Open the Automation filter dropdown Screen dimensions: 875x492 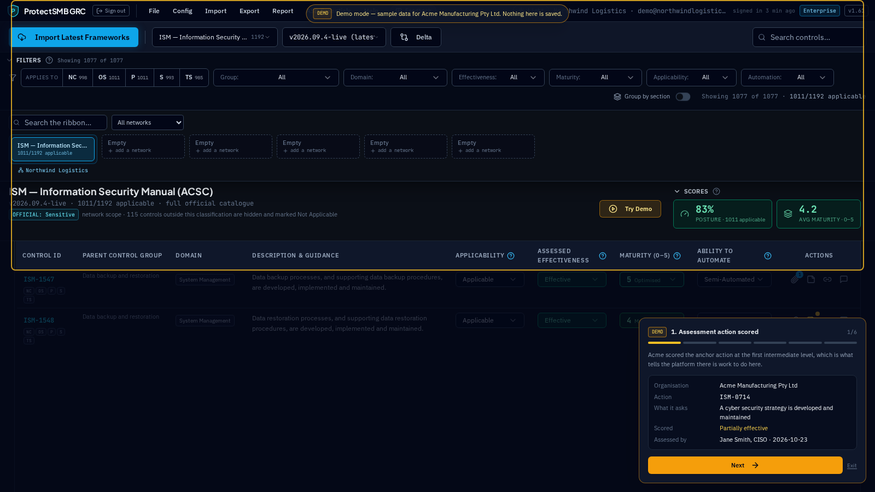pyautogui.click(x=787, y=78)
